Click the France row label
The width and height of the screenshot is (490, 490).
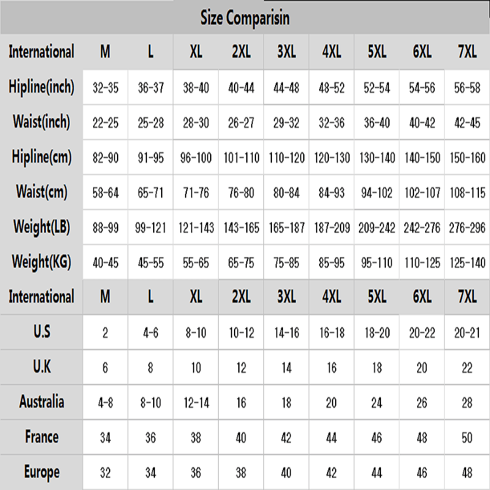[x=42, y=437]
